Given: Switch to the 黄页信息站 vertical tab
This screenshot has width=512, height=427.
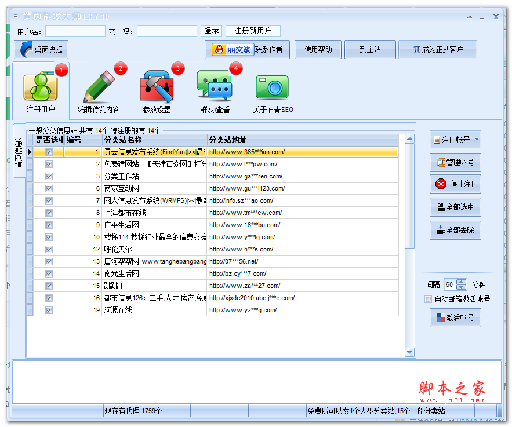Looking at the screenshot, I should pos(19,151).
